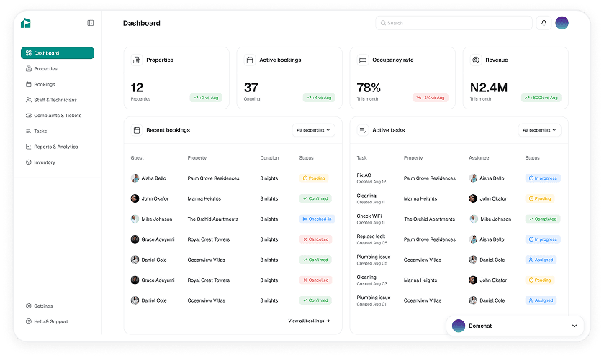Expand Active tasks All properties dropdown
Screen dimensions: 604x358
tap(539, 130)
